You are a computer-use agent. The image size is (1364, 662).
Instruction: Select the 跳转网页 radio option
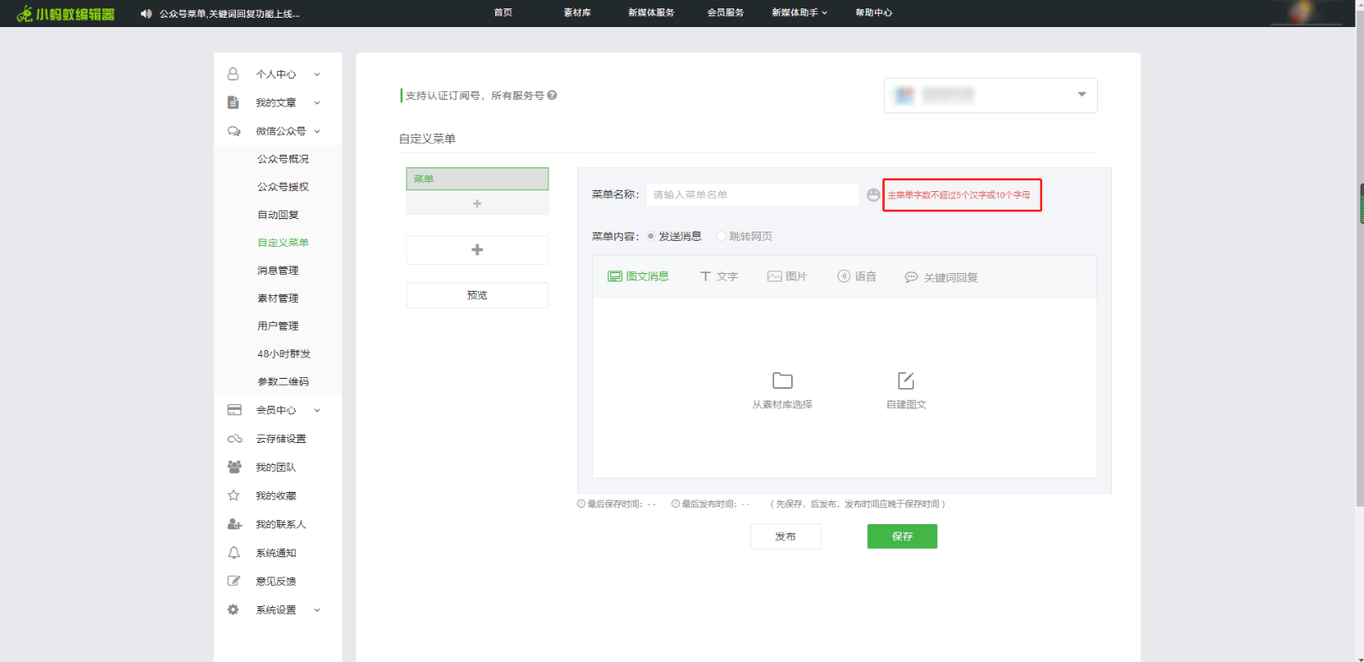click(x=721, y=237)
